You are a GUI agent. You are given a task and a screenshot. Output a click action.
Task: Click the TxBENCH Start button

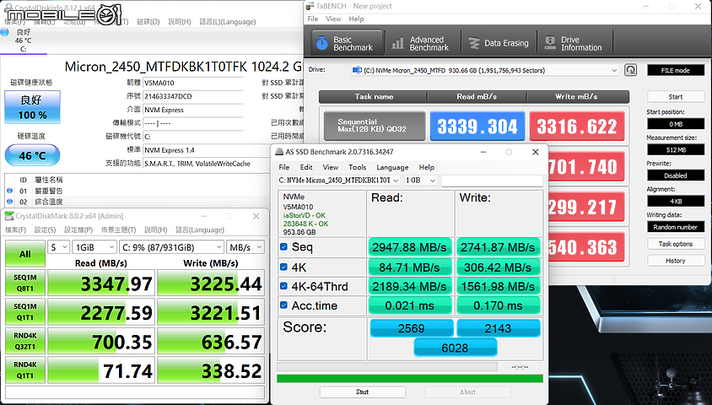675,97
